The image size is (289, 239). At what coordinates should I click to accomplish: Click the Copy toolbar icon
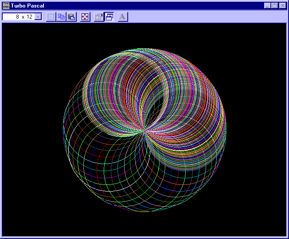click(61, 17)
